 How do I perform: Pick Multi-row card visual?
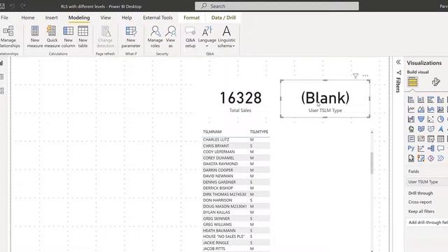[x=411, y=139]
